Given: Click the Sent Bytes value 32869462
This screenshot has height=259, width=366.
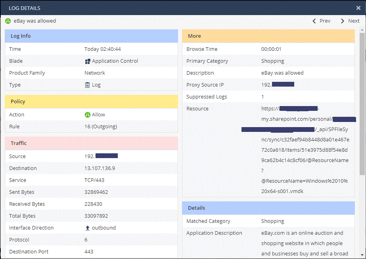Looking at the screenshot, I should click(99, 192).
